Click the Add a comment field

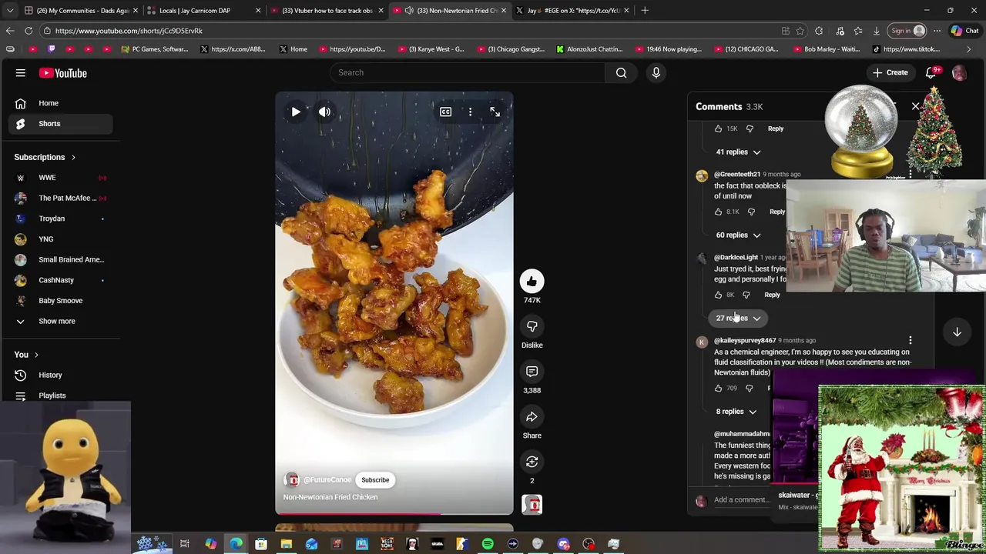(x=743, y=500)
